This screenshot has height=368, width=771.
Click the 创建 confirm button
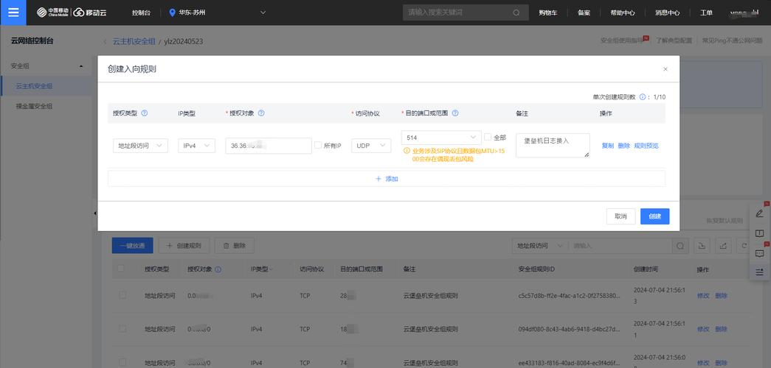(x=654, y=216)
